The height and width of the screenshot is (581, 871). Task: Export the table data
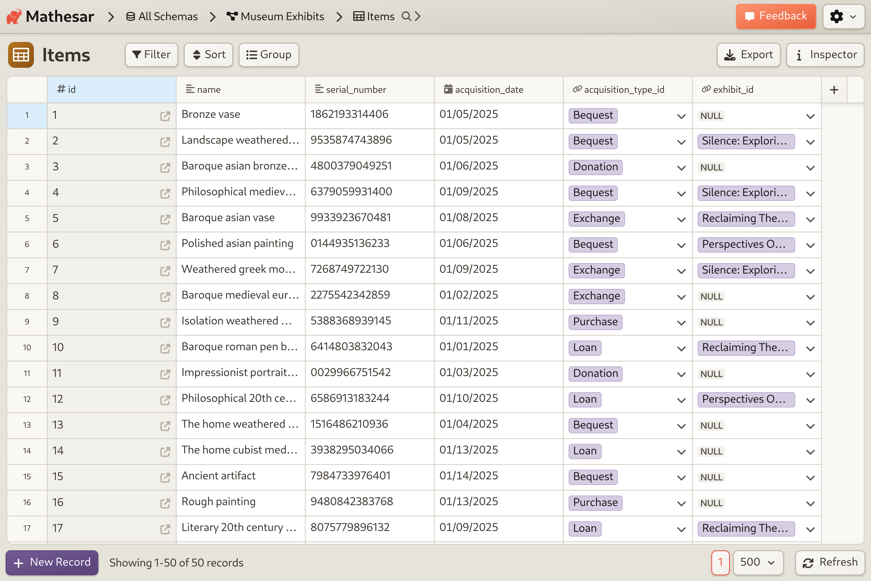[x=748, y=55]
